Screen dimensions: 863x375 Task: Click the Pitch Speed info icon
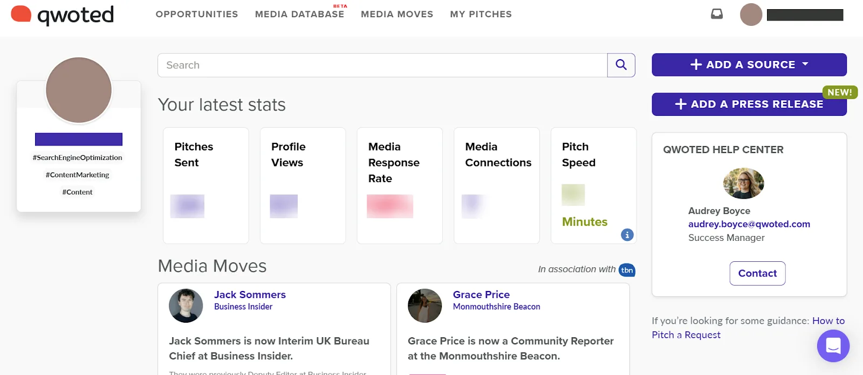[627, 235]
